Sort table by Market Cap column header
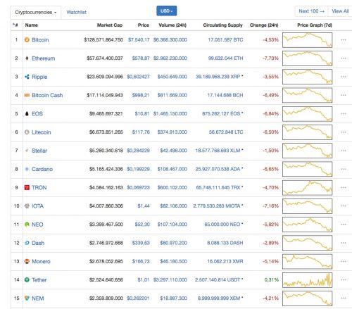The image size is (352, 309). [x=110, y=25]
